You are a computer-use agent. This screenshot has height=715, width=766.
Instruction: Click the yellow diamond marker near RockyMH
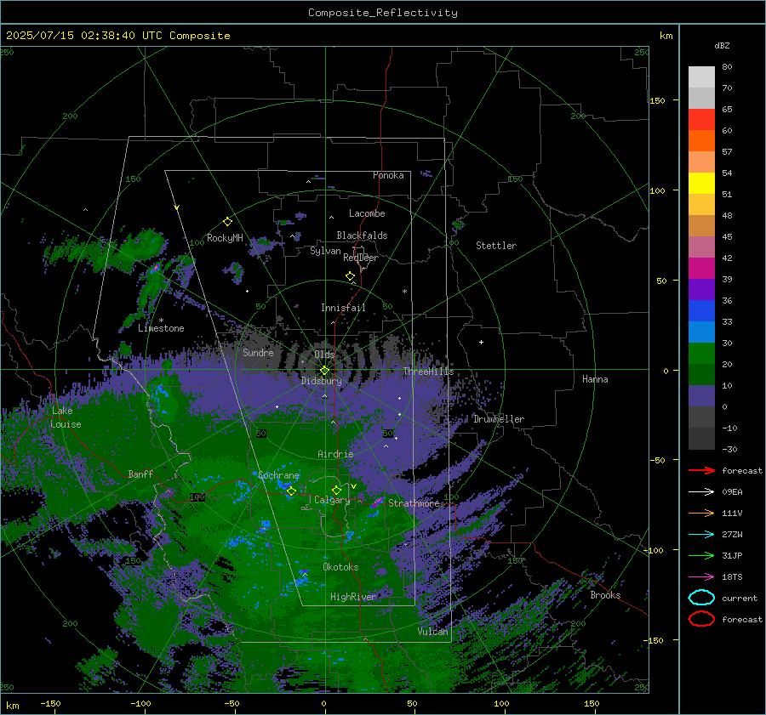(x=227, y=222)
